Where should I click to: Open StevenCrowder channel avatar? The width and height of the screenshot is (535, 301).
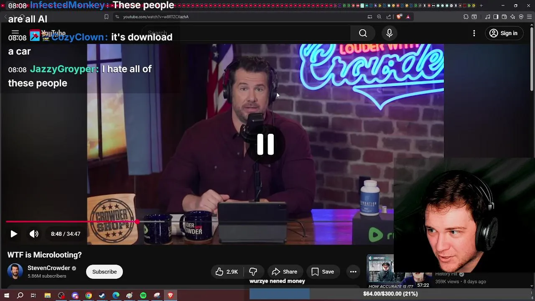click(x=15, y=271)
